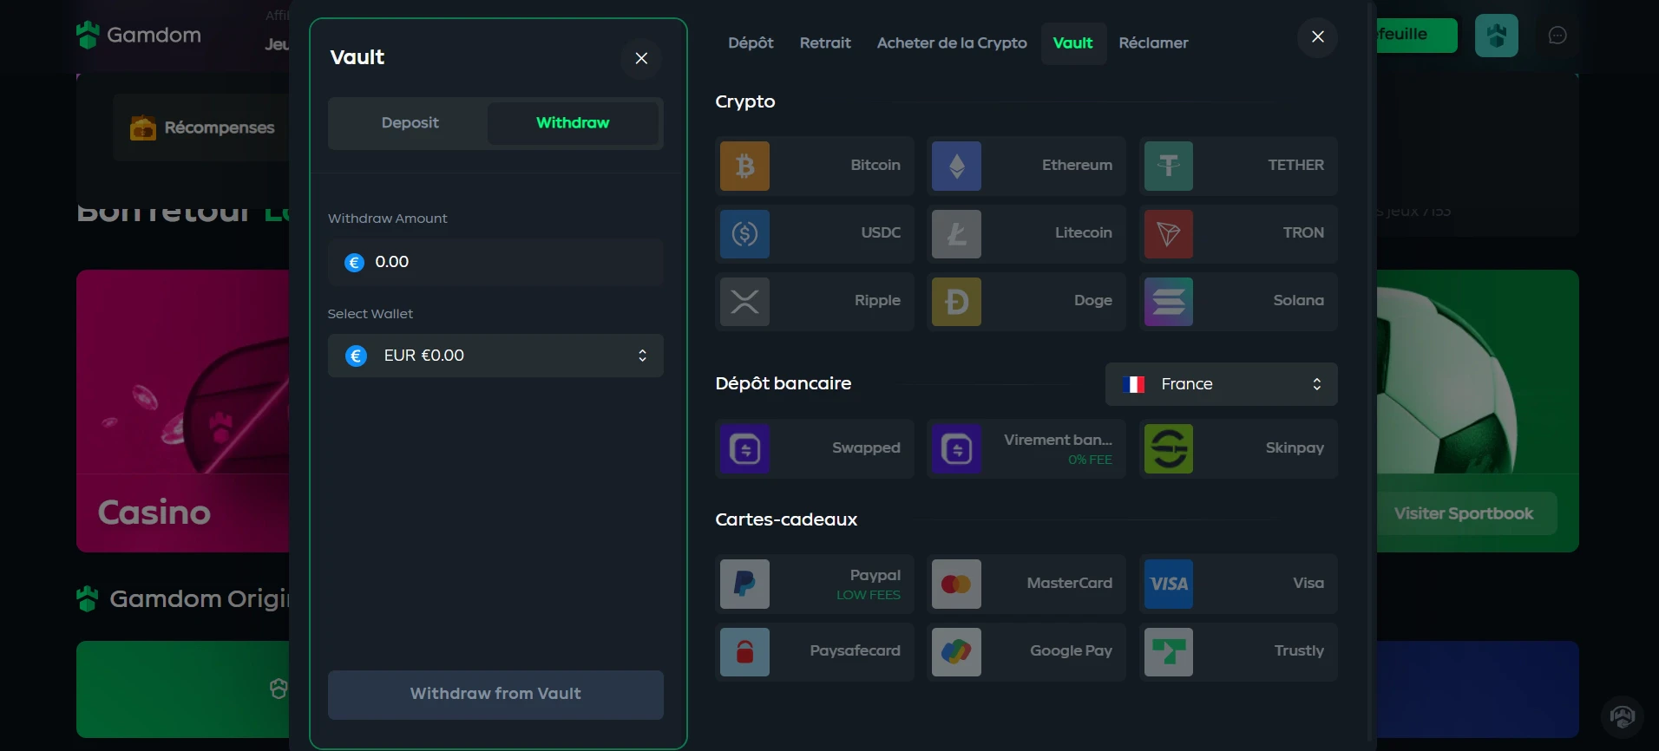Open the France country dropdown
Viewport: 1659px width, 751px height.
(1221, 384)
